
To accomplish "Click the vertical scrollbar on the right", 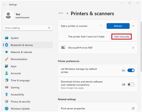I will [x=141, y=46].
